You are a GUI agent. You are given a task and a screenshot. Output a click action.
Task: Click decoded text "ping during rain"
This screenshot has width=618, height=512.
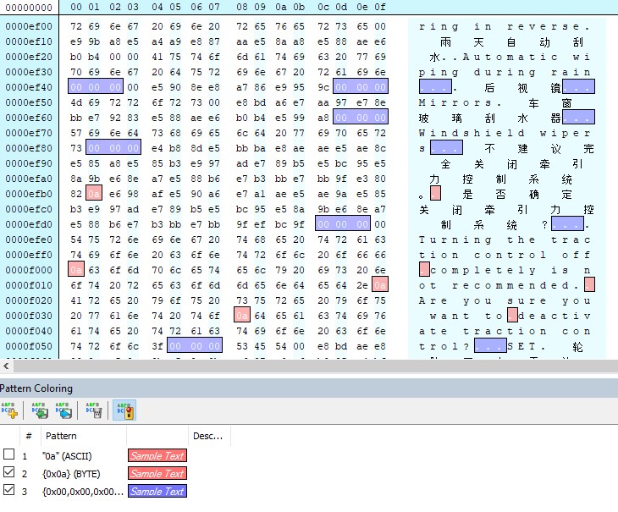pos(505,73)
